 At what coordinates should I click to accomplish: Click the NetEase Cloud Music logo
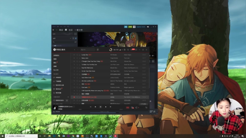(59, 50)
